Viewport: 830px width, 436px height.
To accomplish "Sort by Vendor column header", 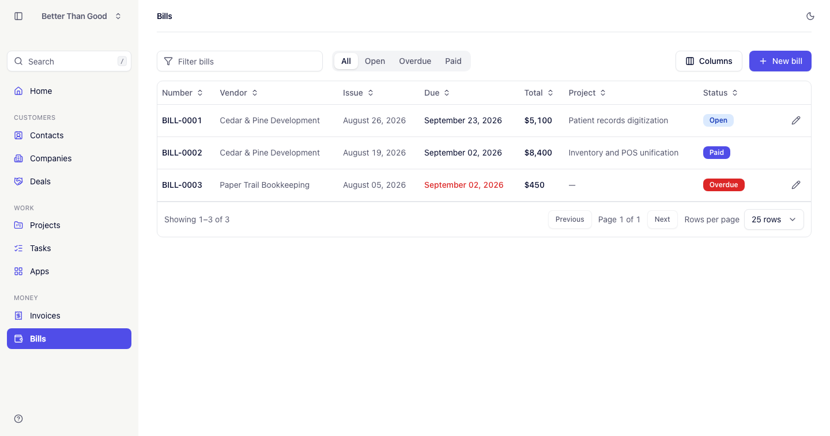I will click(x=239, y=93).
